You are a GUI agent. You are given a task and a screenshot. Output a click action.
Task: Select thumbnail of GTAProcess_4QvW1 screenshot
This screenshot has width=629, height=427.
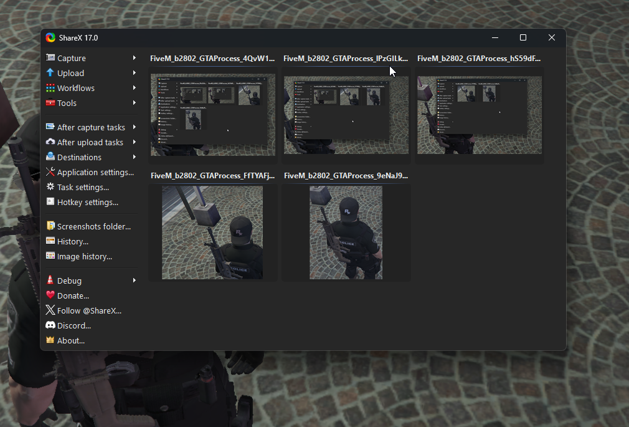coord(213,115)
